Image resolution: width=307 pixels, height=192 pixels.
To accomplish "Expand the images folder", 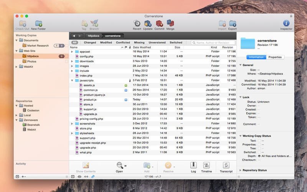I will (72, 66).
